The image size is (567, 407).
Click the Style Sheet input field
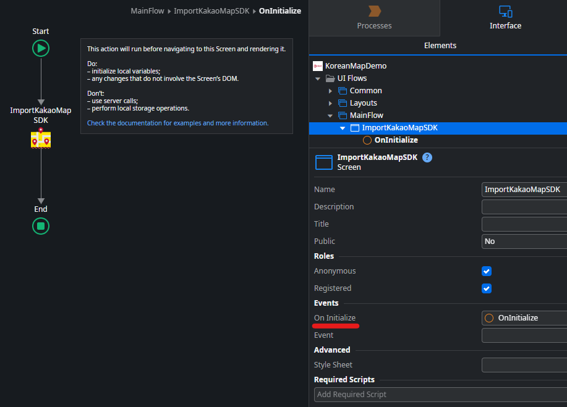coord(524,365)
